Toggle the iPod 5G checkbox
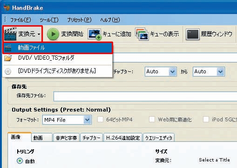This screenshot has width=237, height=168. click(206, 119)
